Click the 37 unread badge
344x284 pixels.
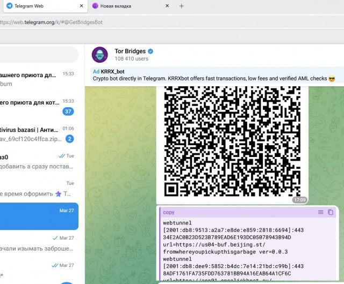[x=68, y=111]
